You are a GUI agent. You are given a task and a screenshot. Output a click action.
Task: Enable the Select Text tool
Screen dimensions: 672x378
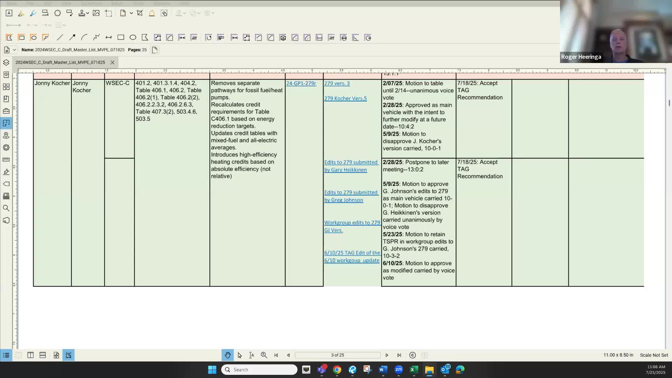point(251,355)
